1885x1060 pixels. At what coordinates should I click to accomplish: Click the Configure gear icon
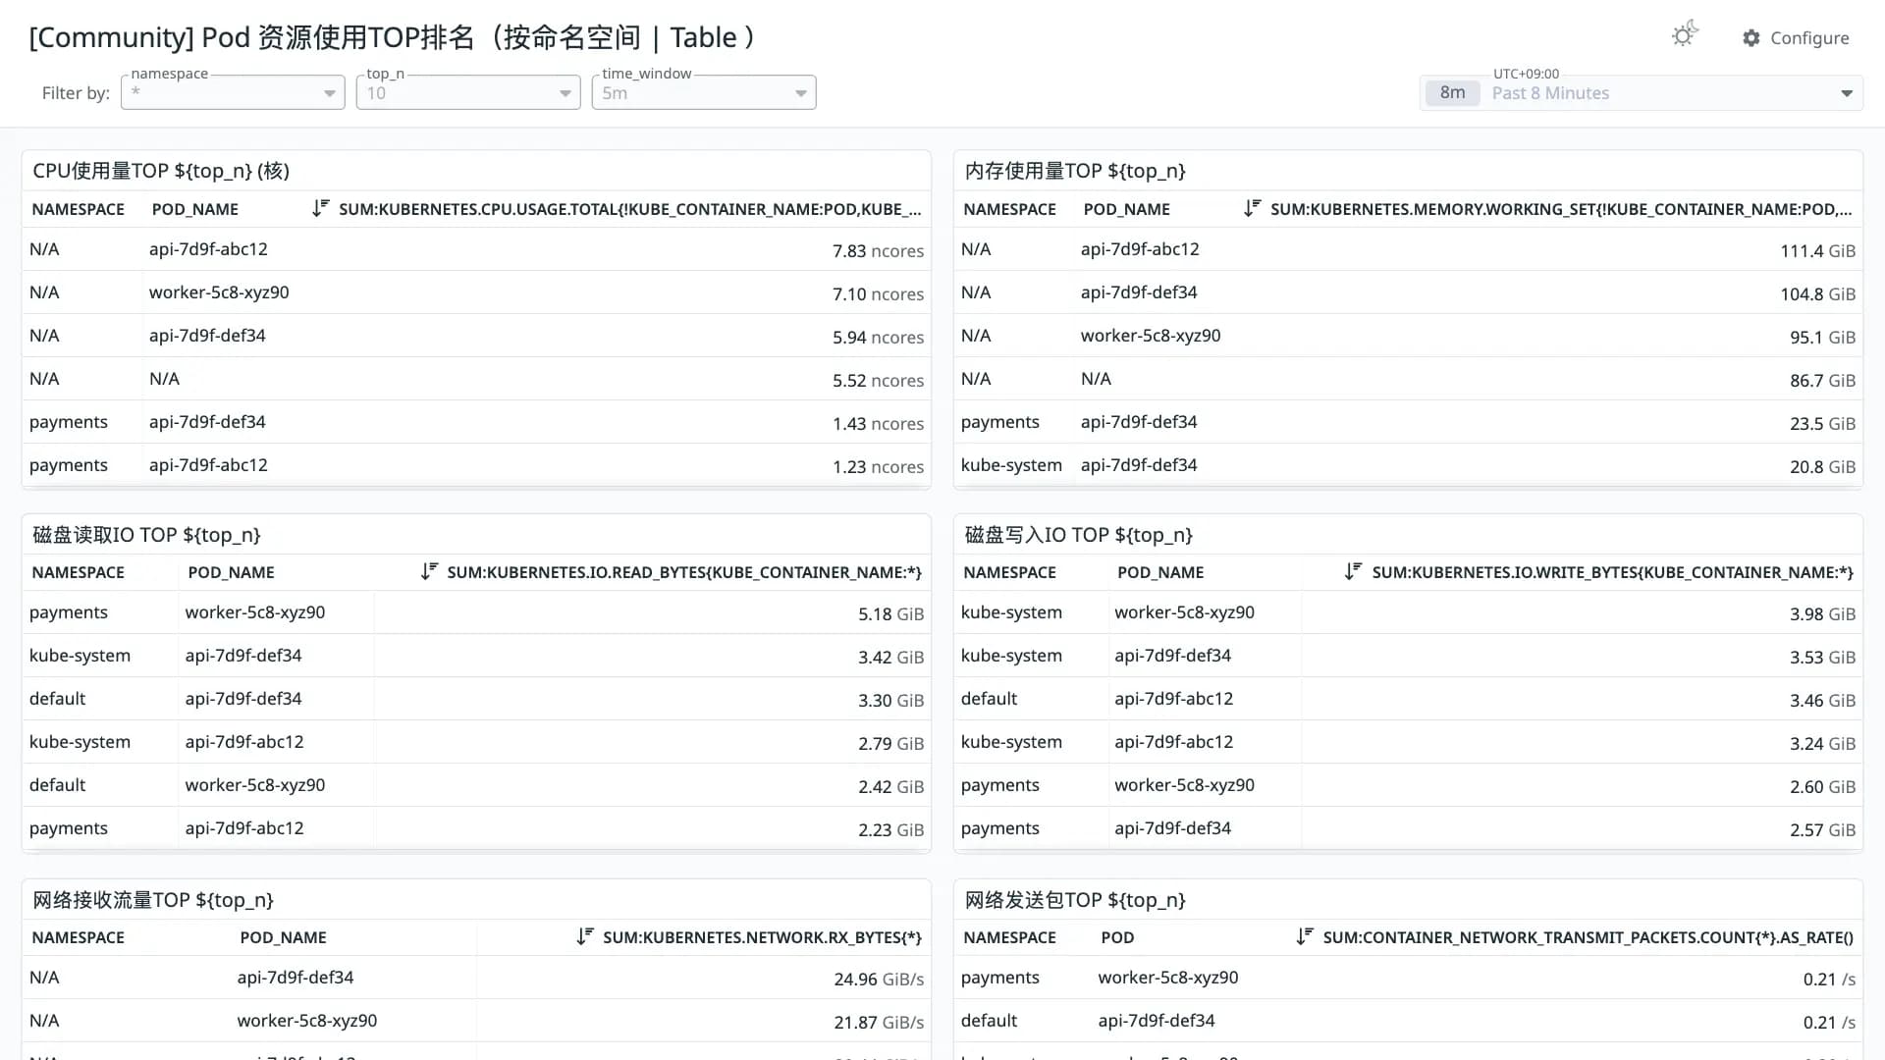(x=1751, y=38)
